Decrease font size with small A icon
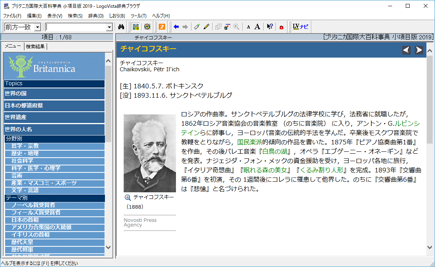 [x=248, y=27]
